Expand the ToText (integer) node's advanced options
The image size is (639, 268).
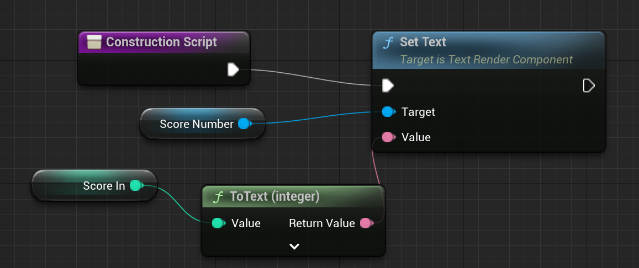(294, 246)
